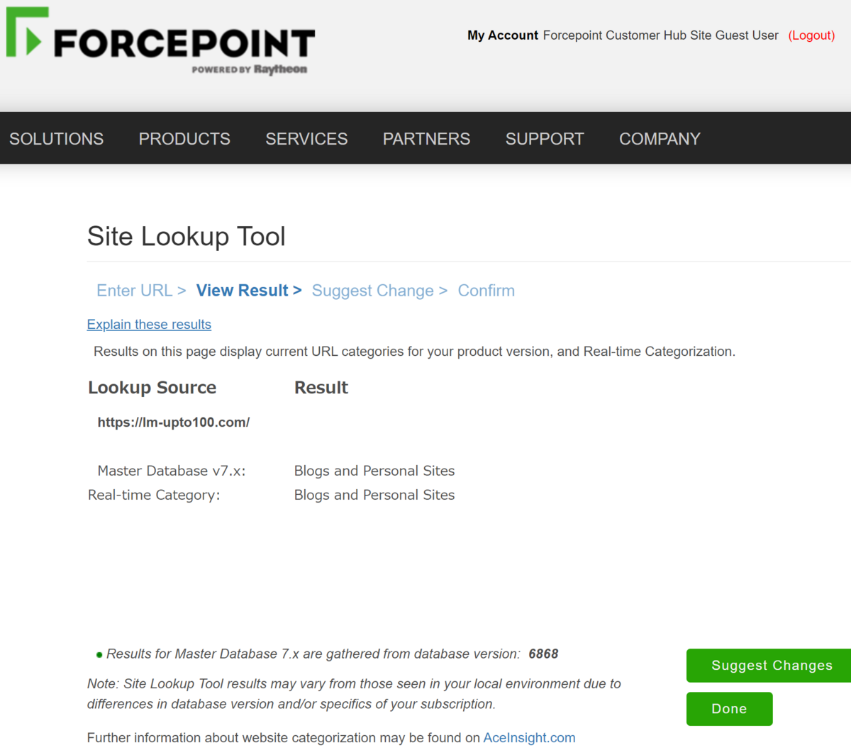851x750 pixels.
Task: Select the View Result step
Action: pos(249,291)
